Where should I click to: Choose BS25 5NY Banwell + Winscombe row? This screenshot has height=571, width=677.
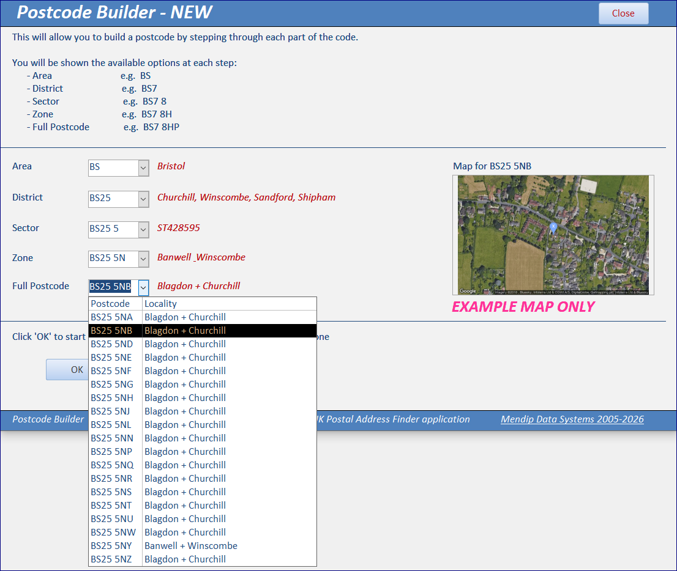(203, 546)
